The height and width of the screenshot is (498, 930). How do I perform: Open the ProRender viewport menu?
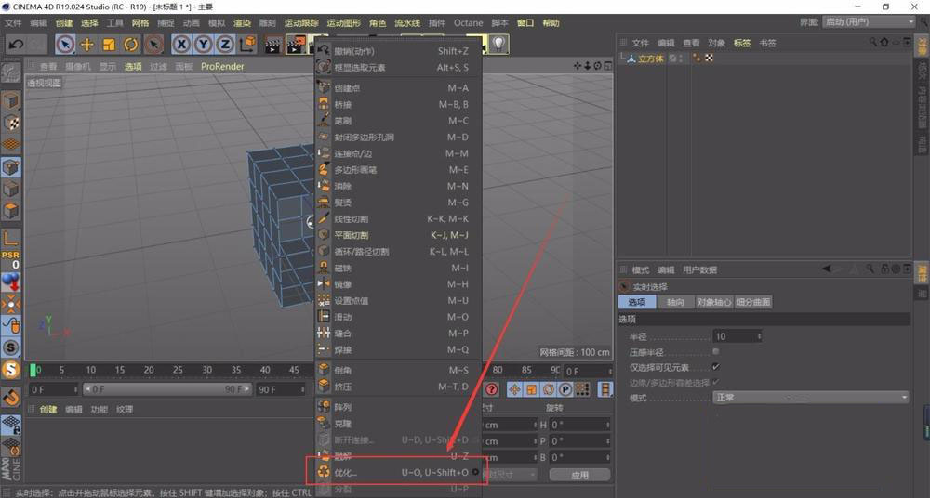click(222, 66)
